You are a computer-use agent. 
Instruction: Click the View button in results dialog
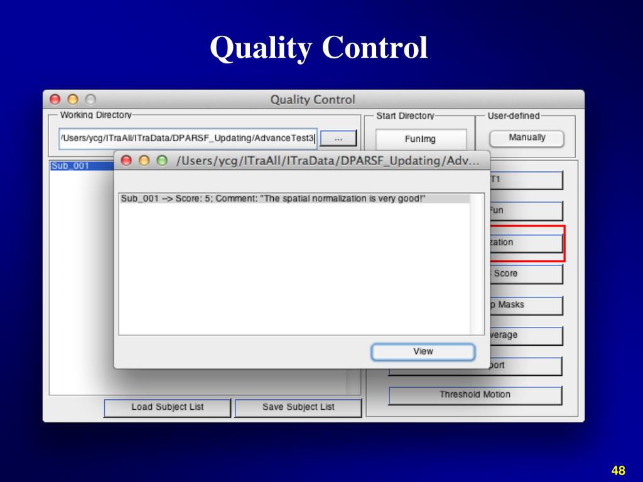click(423, 351)
